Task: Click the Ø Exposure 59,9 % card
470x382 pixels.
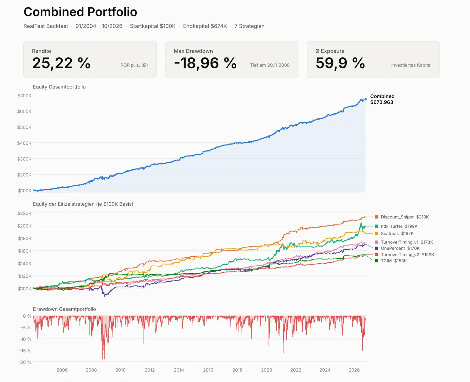Action: coord(373,60)
